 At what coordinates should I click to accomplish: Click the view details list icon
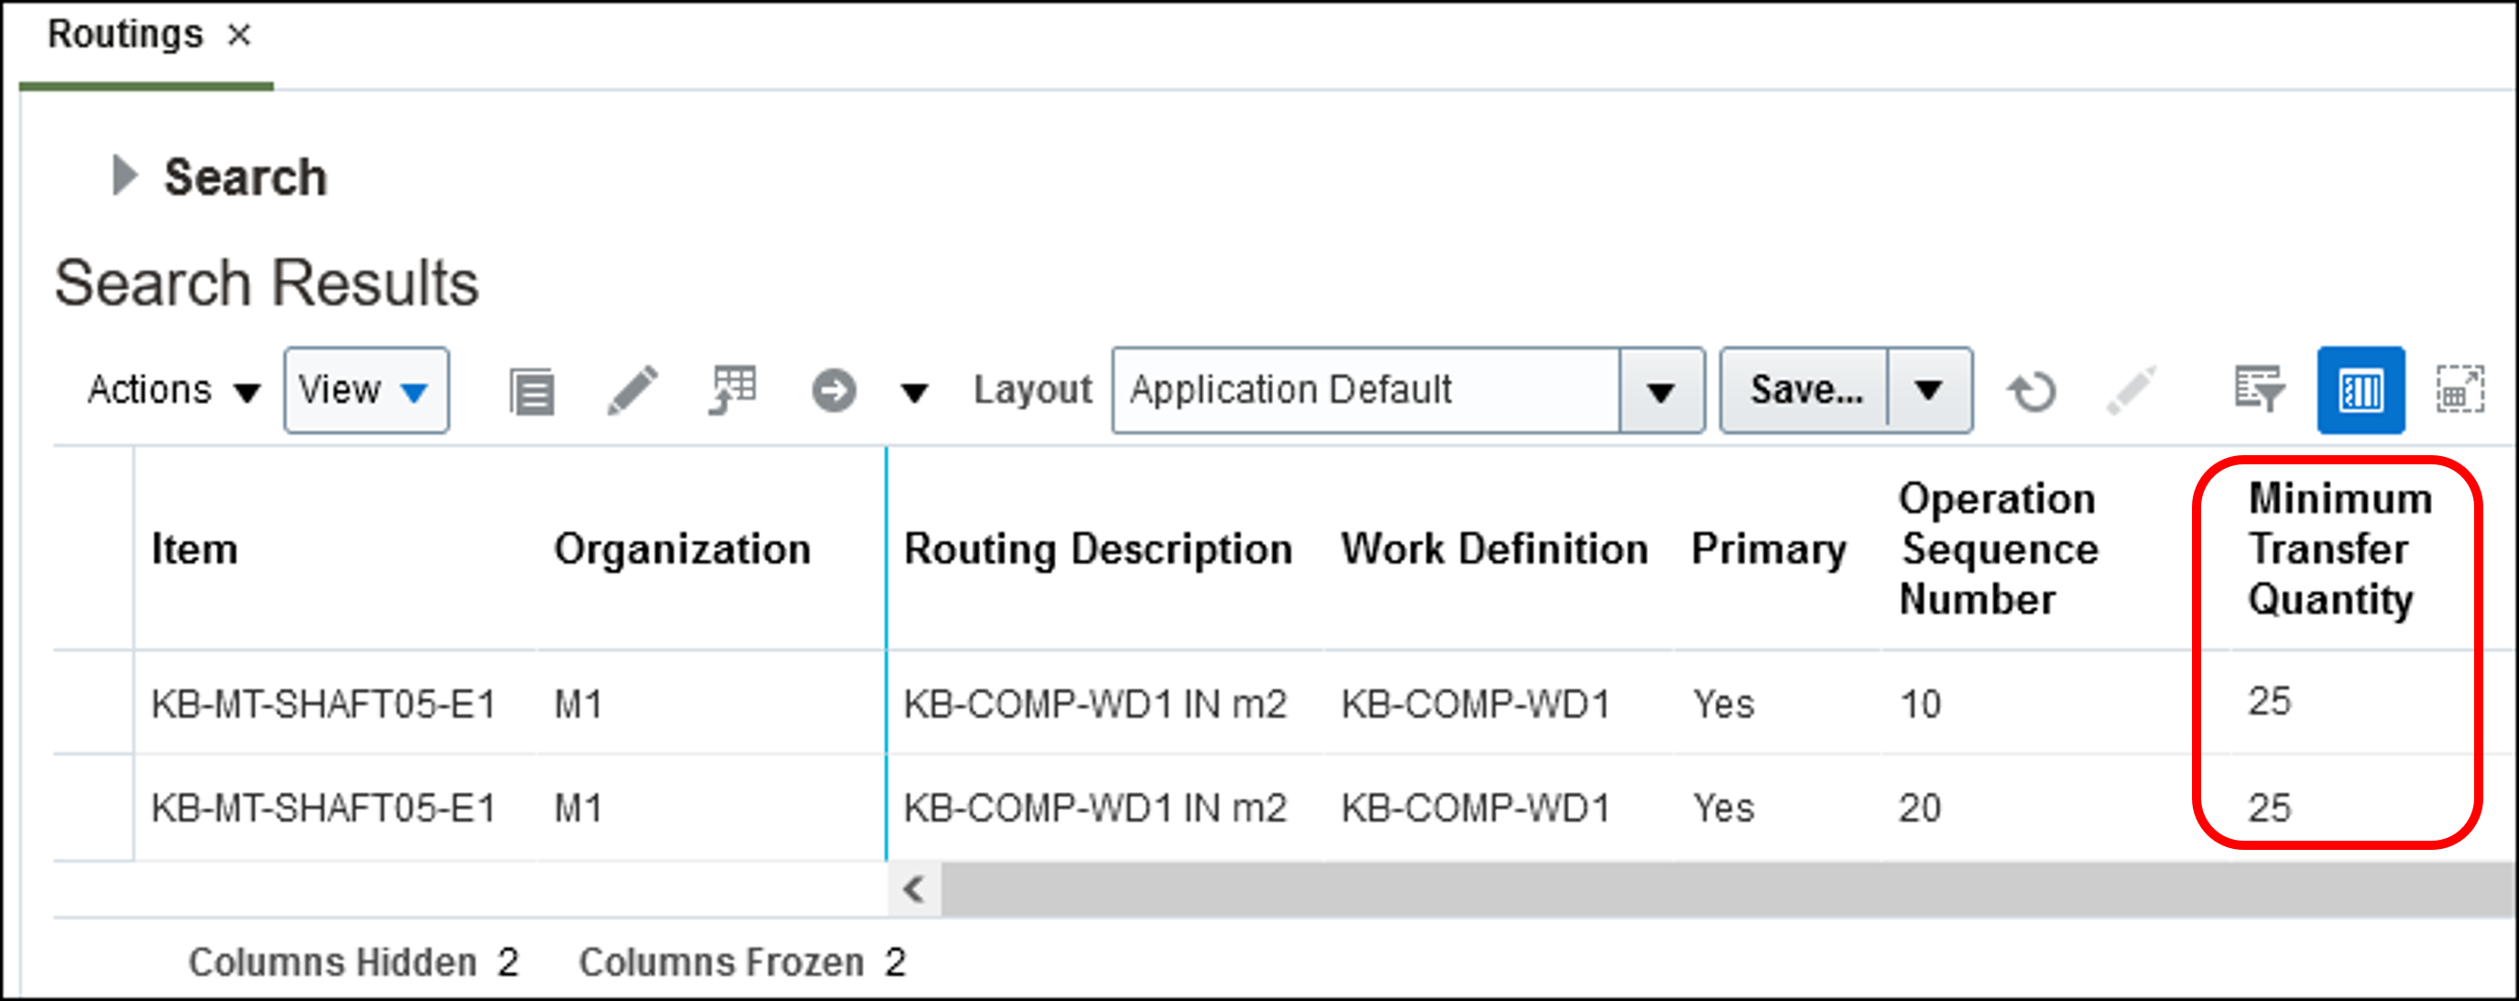point(532,392)
